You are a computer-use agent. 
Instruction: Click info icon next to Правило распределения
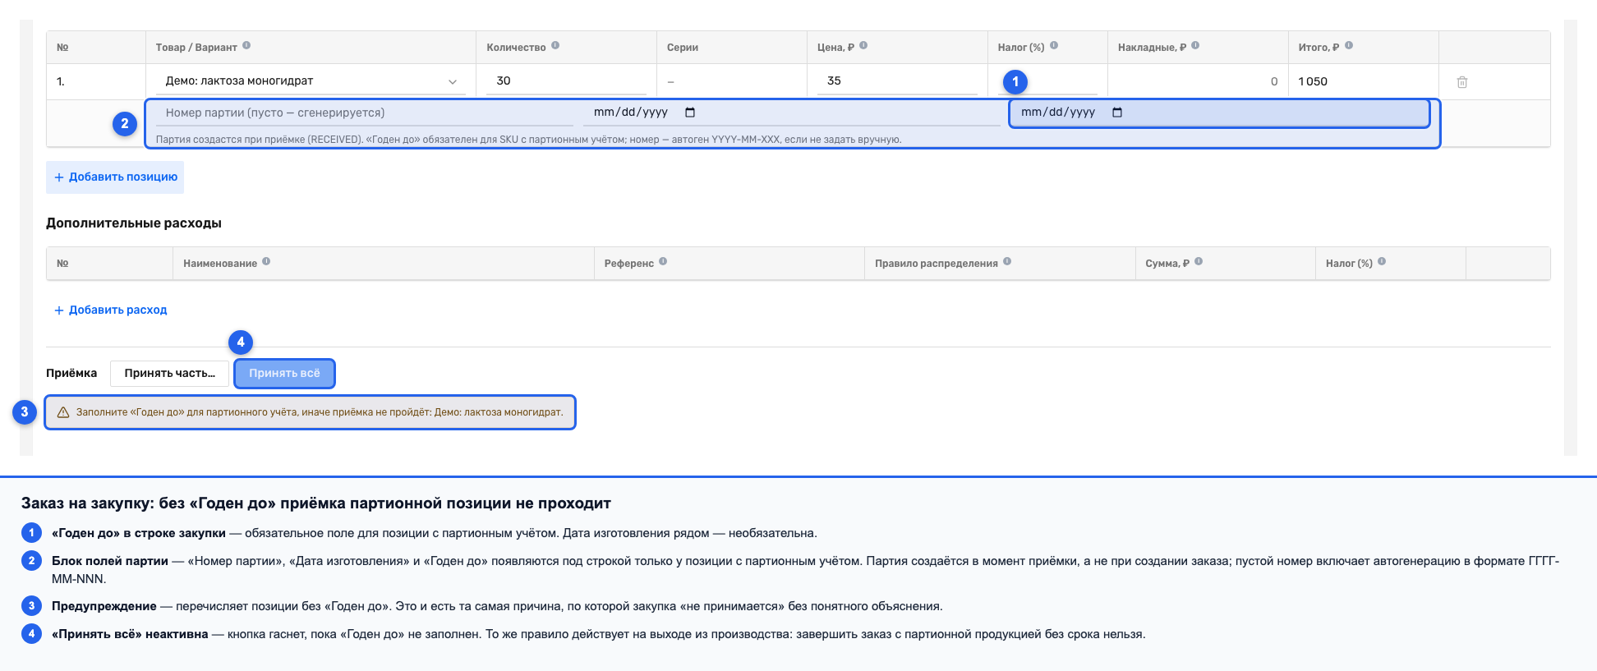click(1007, 262)
